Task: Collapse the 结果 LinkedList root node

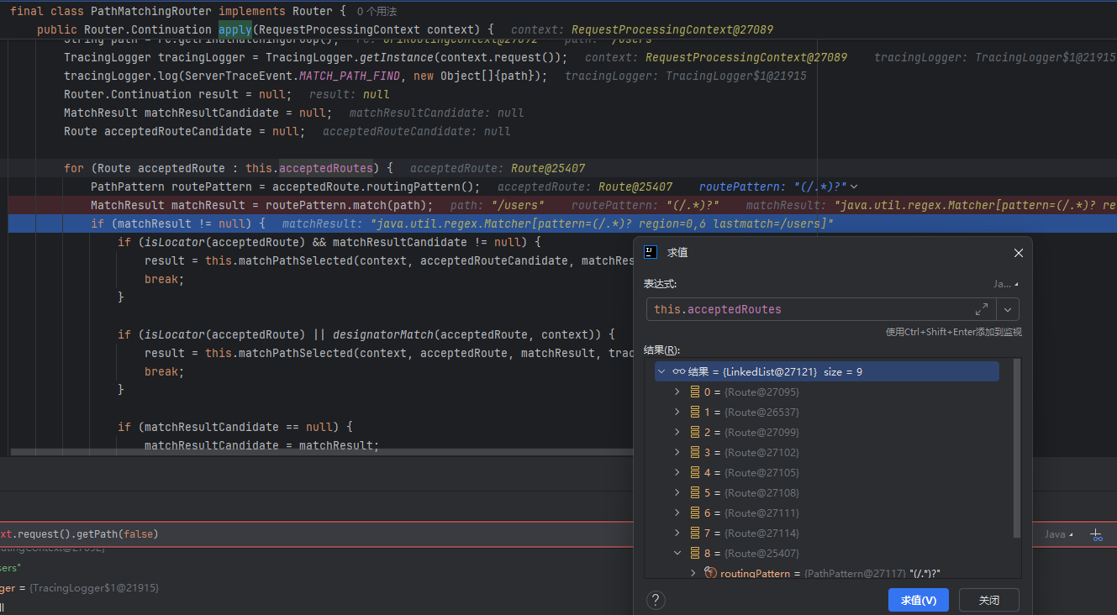Action: pyautogui.click(x=662, y=371)
